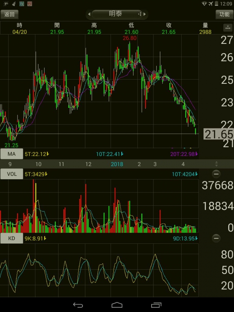This screenshot has height=312, width=234.
Task: Go to next stock with right arrow
Action: 145,14
